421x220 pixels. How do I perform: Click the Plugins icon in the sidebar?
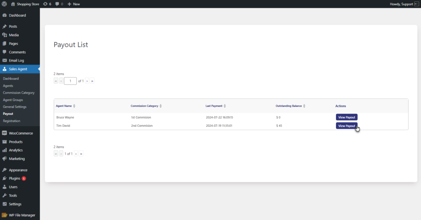pyautogui.click(x=5, y=179)
